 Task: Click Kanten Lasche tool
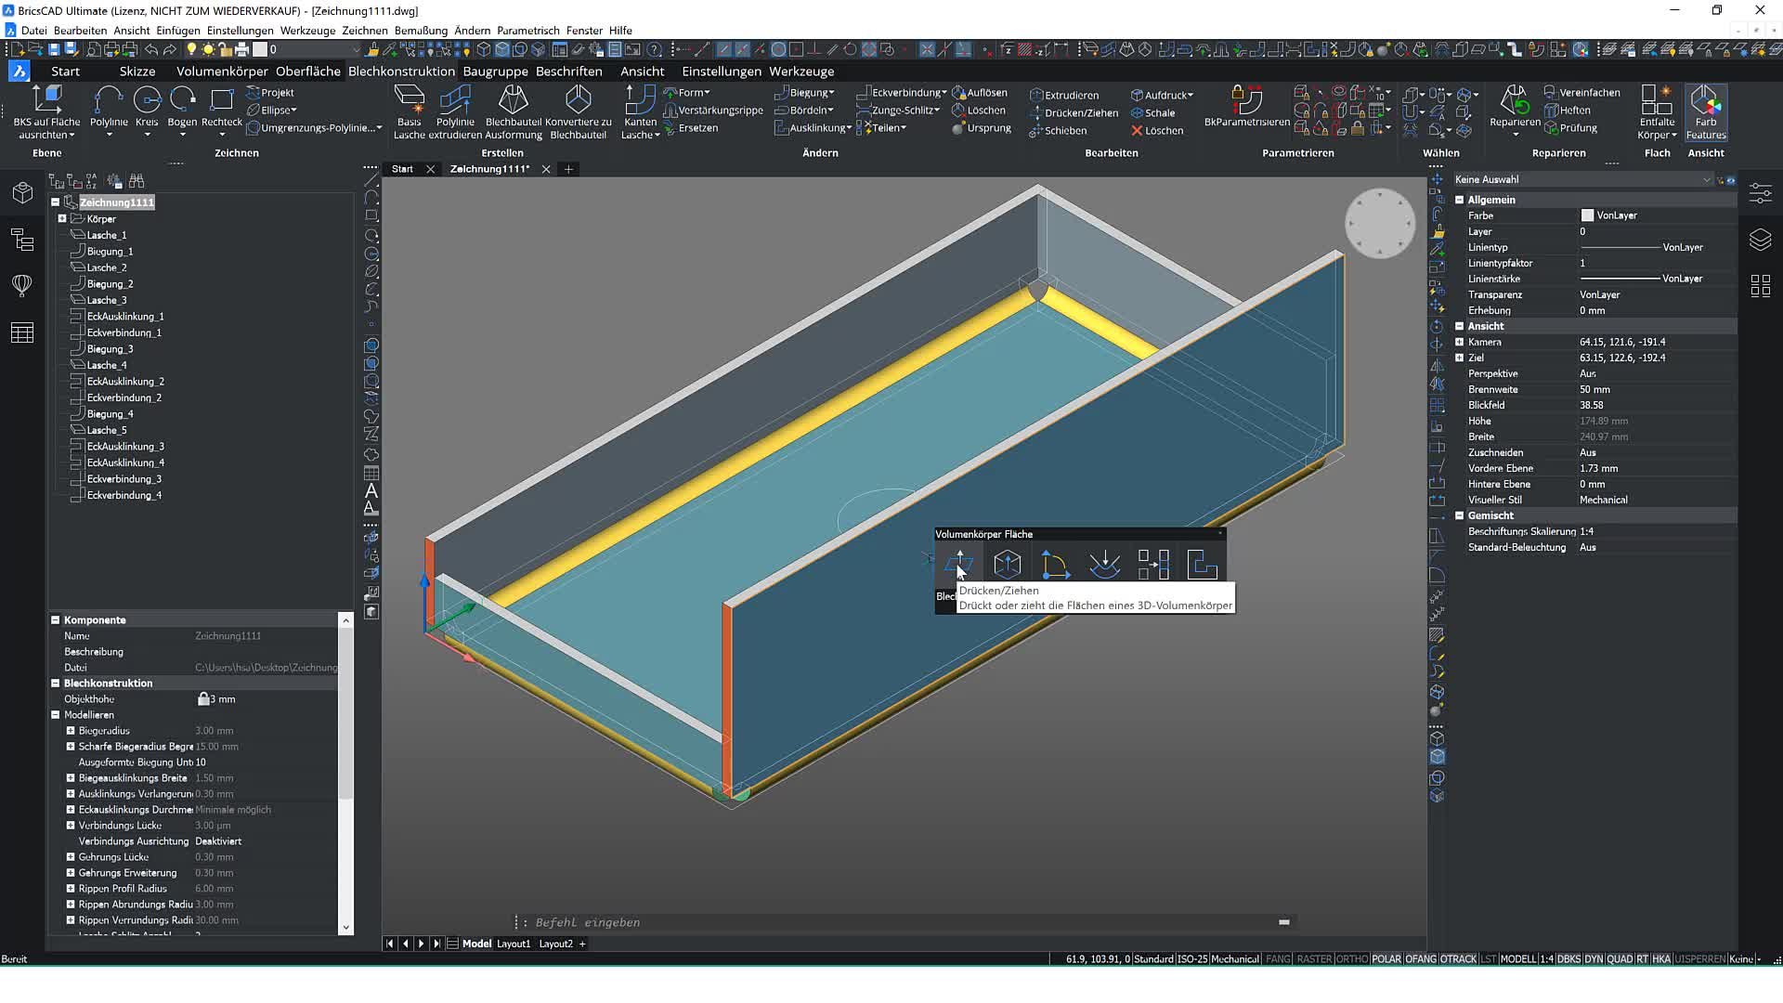(x=640, y=111)
